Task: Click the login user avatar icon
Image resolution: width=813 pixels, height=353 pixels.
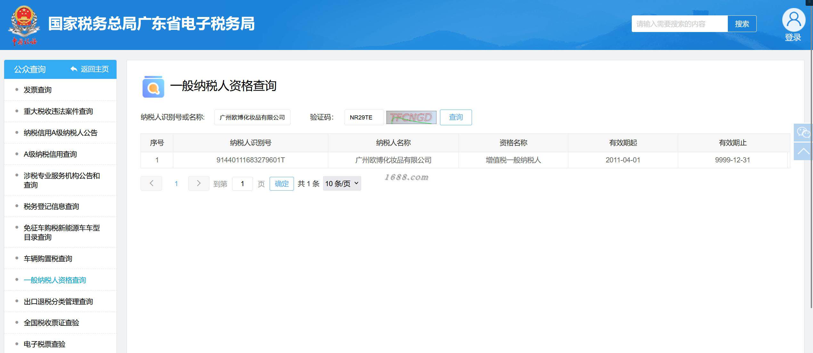Action: tap(793, 20)
